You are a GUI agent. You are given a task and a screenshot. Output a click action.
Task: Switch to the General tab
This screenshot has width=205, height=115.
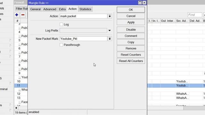click(35, 9)
